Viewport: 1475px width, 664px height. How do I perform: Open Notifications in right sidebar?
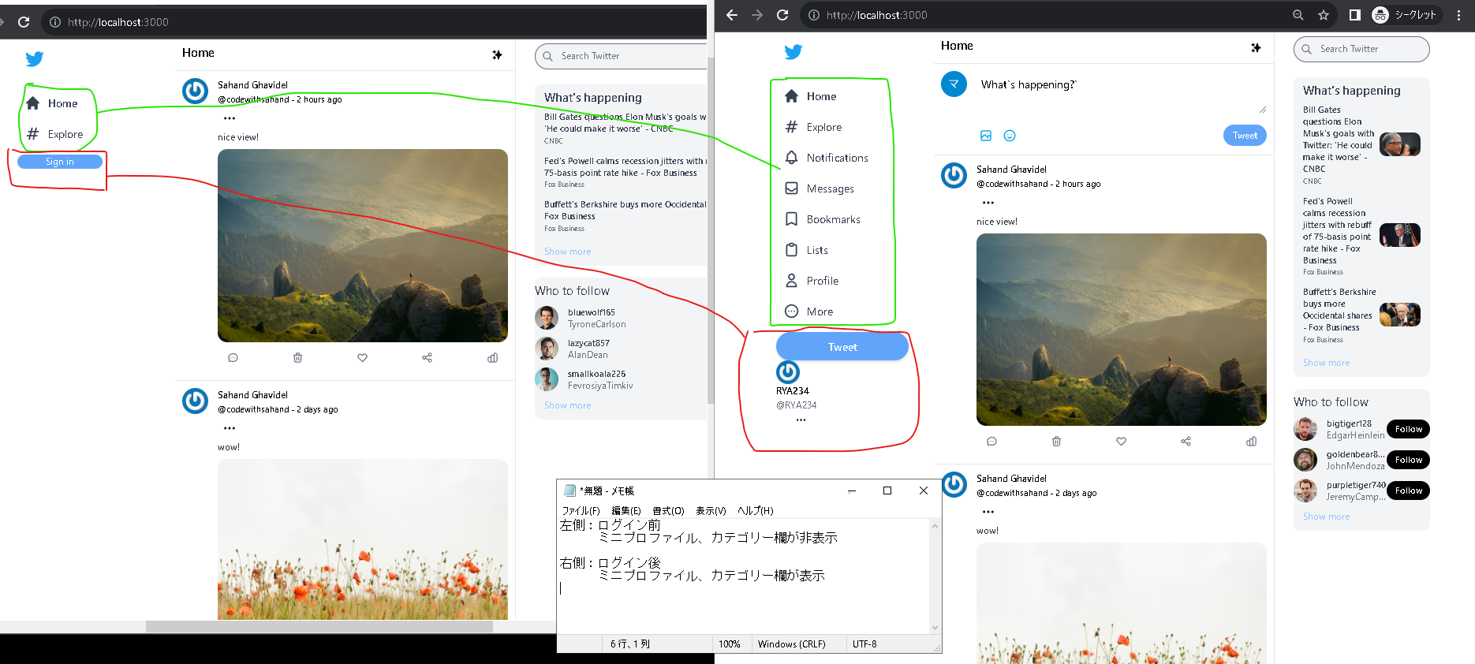click(827, 158)
